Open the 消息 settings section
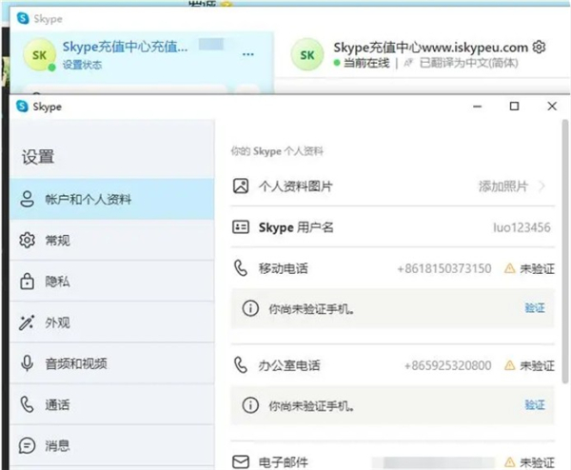 click(x=112, y=445)
